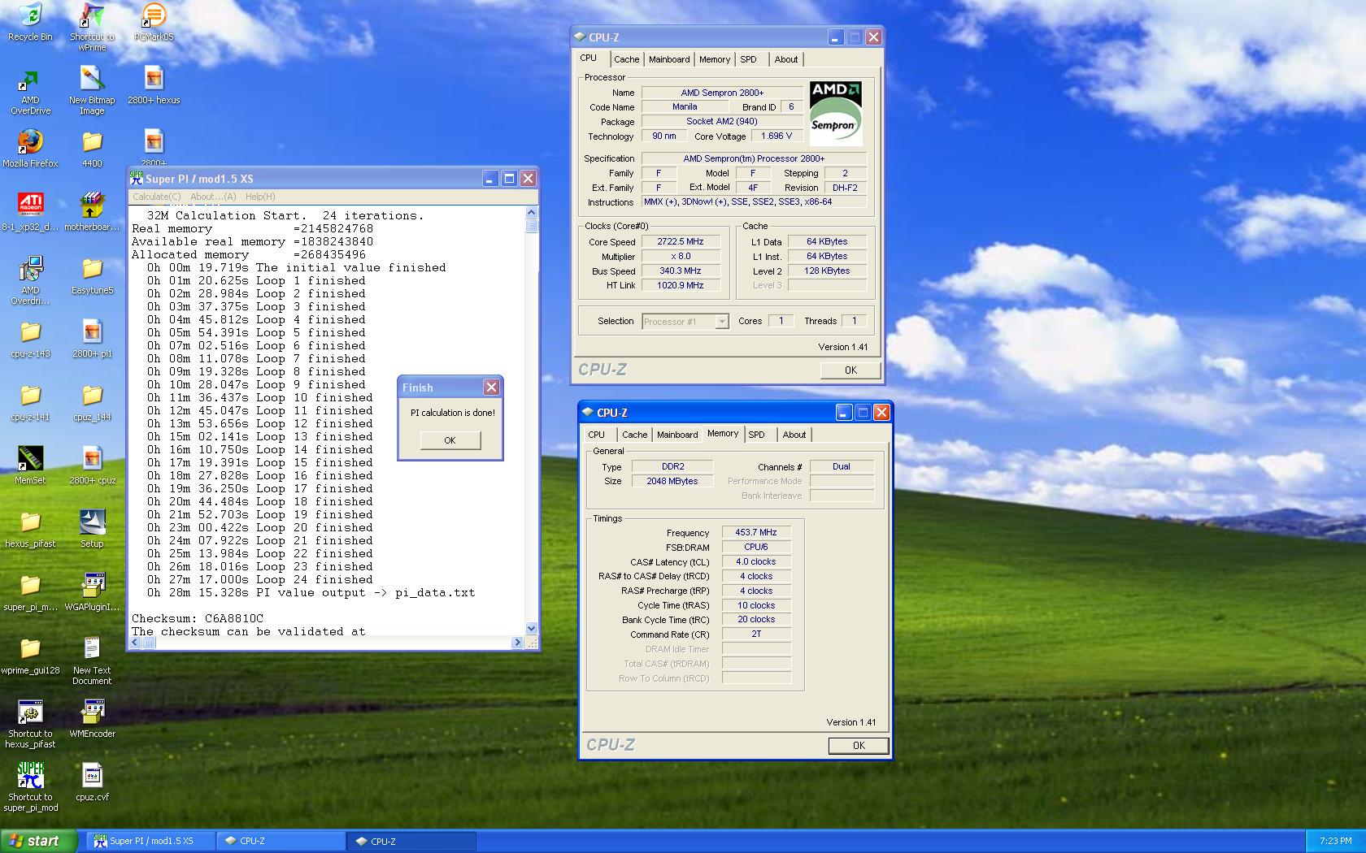This screenshot has width=1366, height=853.
Task: Open Calculate(C) menu in Super PI
Action: pyautogui.click(x=157, y=197)
